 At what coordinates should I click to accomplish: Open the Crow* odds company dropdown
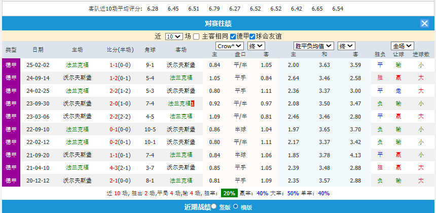click(230, 46)
